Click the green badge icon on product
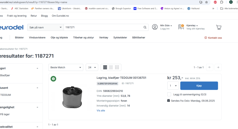238x129 pixels. pyautogui.click(x=53, y=79)
